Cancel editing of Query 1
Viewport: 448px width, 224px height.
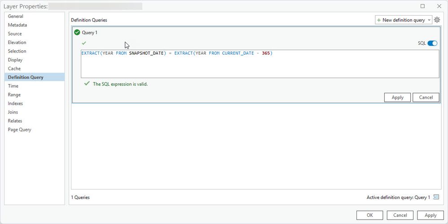pyautogui.click(x=426, y=98)
